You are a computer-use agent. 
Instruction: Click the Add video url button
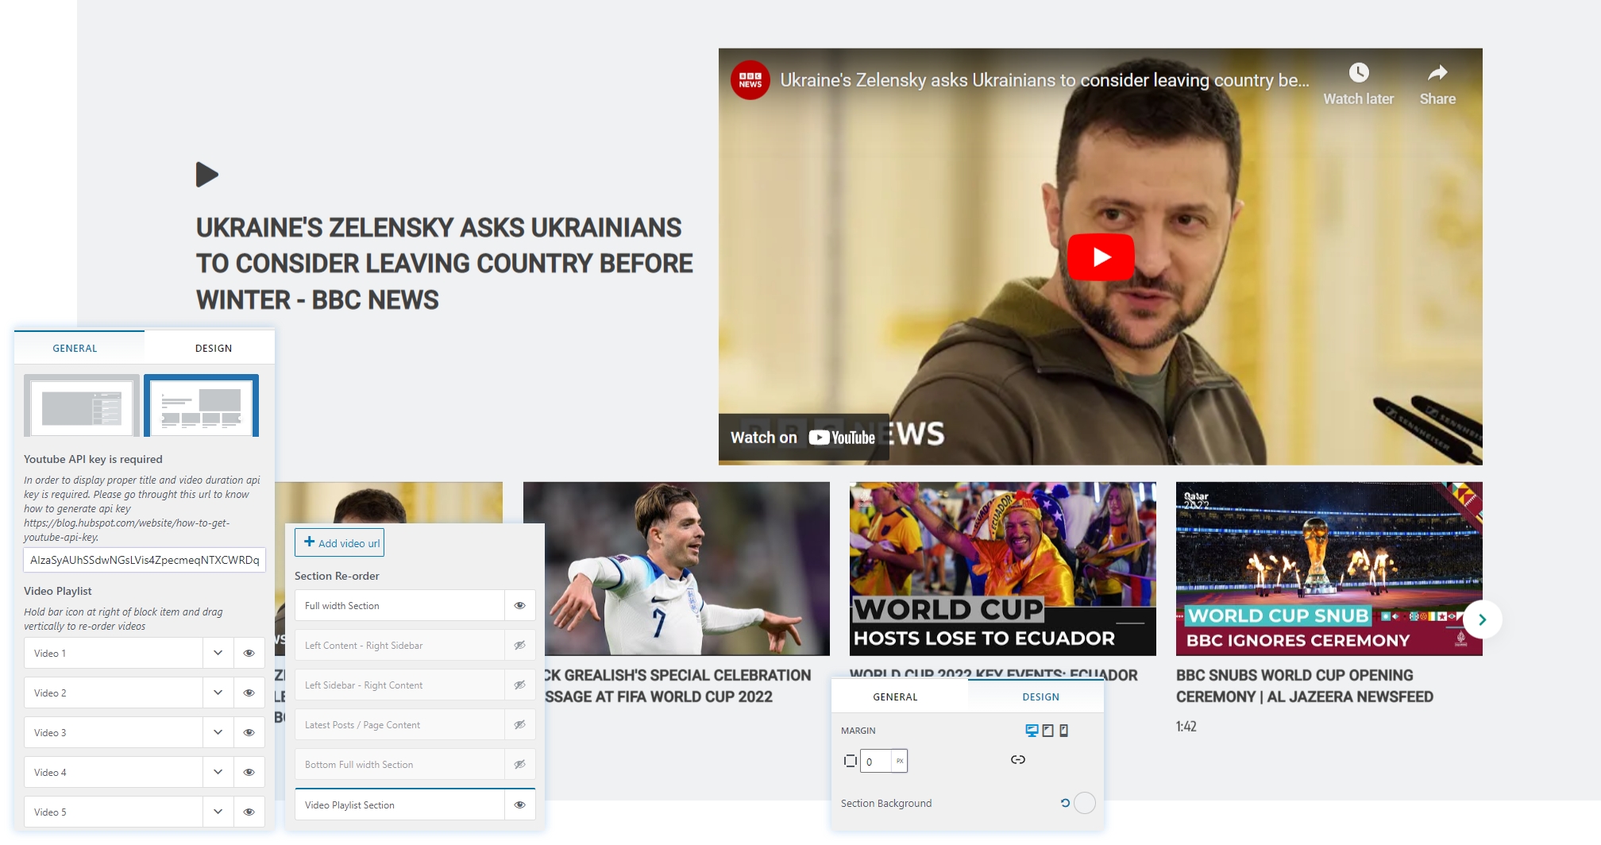pyautogui.click(x=340, y=543)
